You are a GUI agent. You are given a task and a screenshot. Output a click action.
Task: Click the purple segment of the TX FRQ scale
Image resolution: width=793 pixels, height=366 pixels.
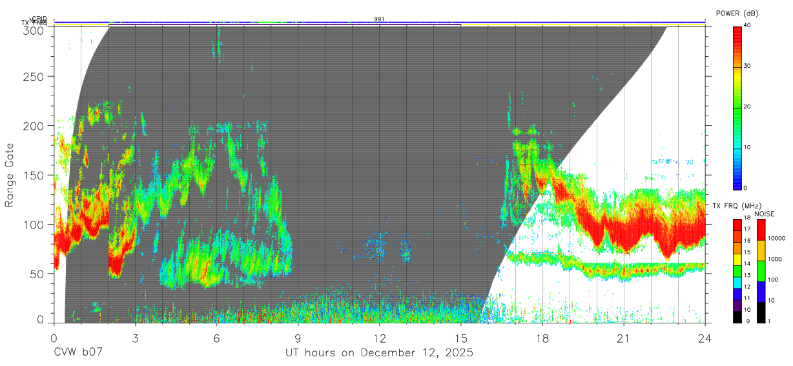(x=737, y=305)
